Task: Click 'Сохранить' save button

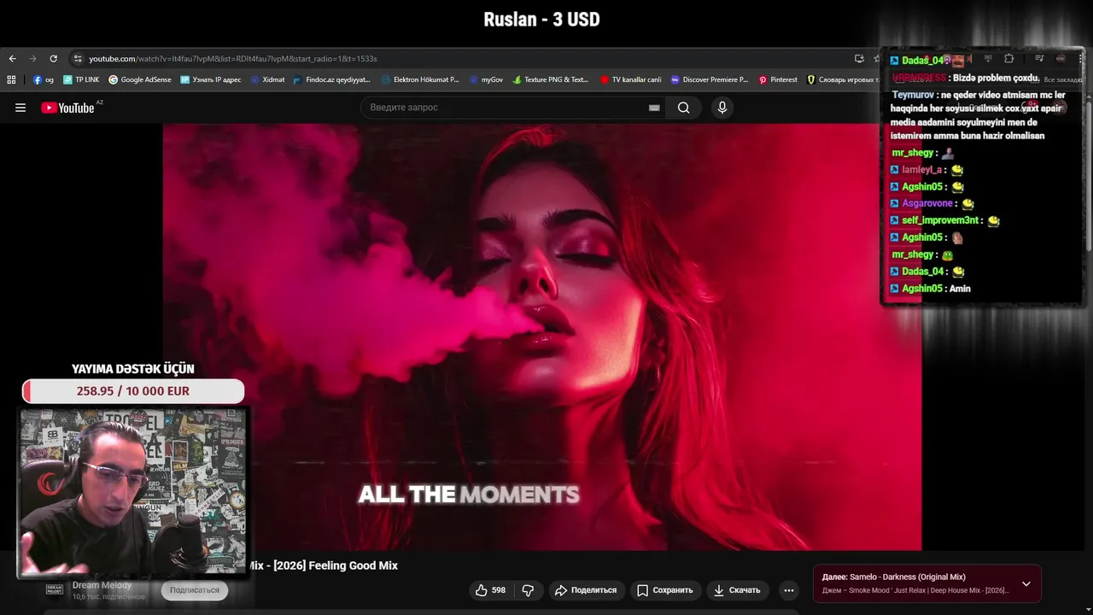Action: click(x=664, y=590)
